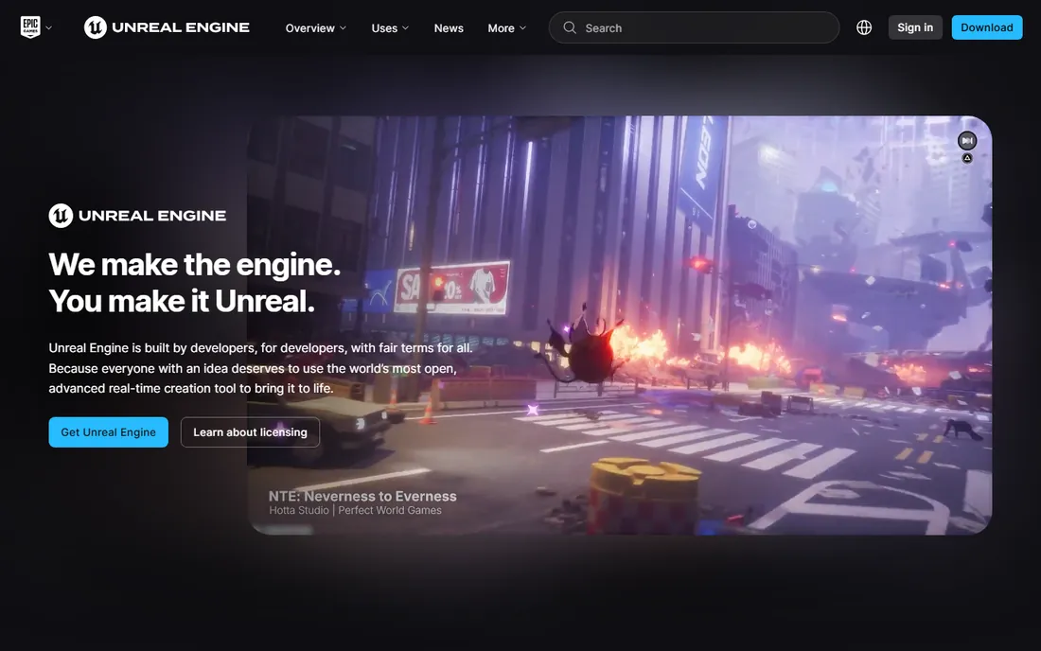This screenshot has width=1041, height=651.
Task: Focus the Search input field
Action: tap(694, 27)
